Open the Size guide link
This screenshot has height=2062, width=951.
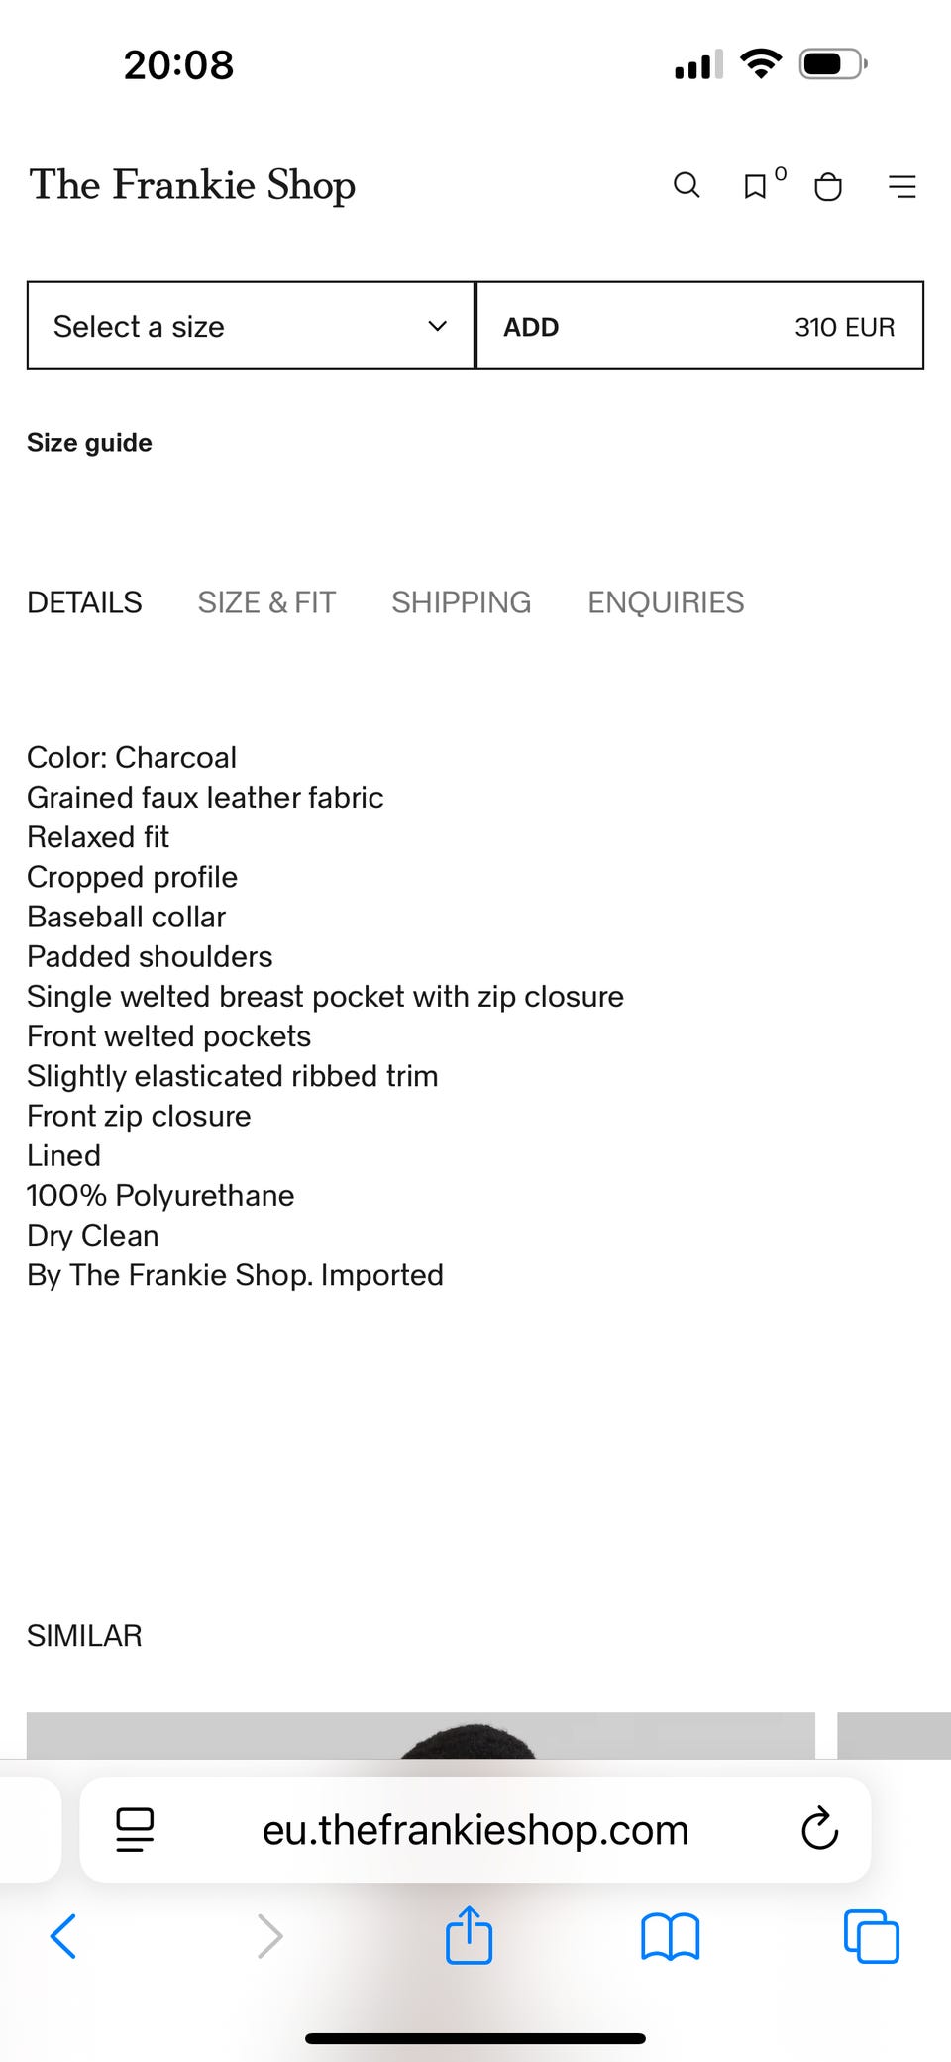[x=89, y=443]
